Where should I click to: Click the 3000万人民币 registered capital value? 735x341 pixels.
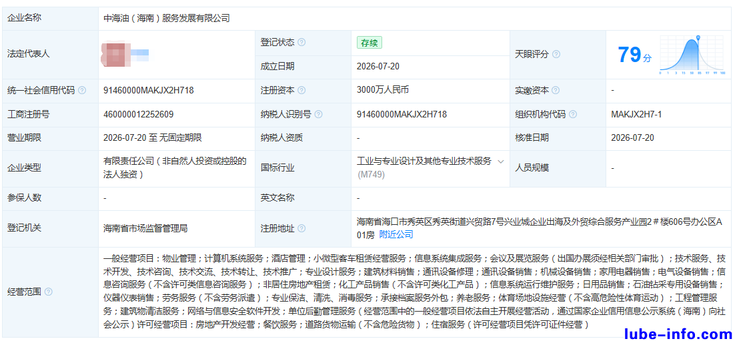(x=383, y=89)
